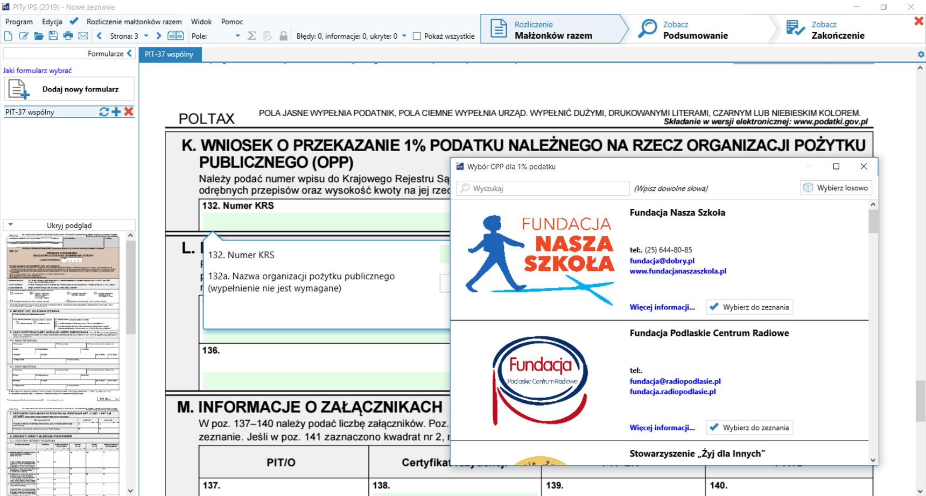
Task: Open a file with the folder icon
Action: pyautogui.click(x=39, y=36)
